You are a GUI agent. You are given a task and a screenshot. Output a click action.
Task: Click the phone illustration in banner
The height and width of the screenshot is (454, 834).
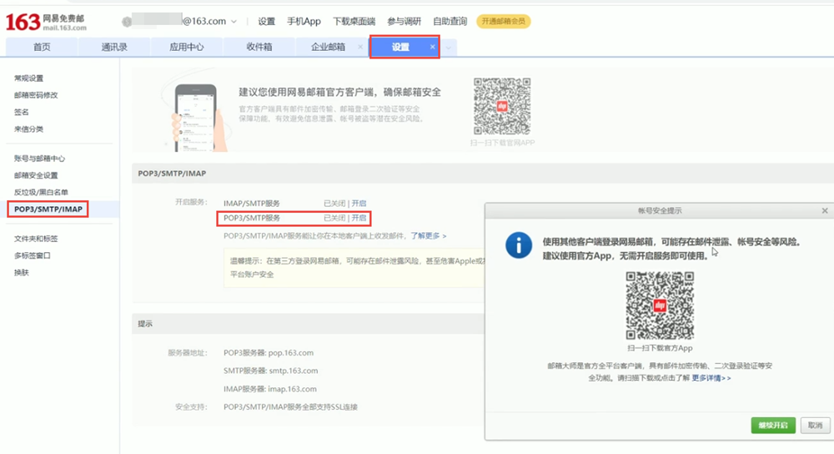196,118
